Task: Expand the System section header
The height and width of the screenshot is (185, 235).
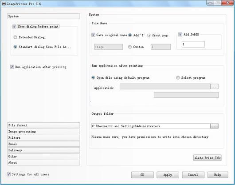Action: [x=43, y=16]
